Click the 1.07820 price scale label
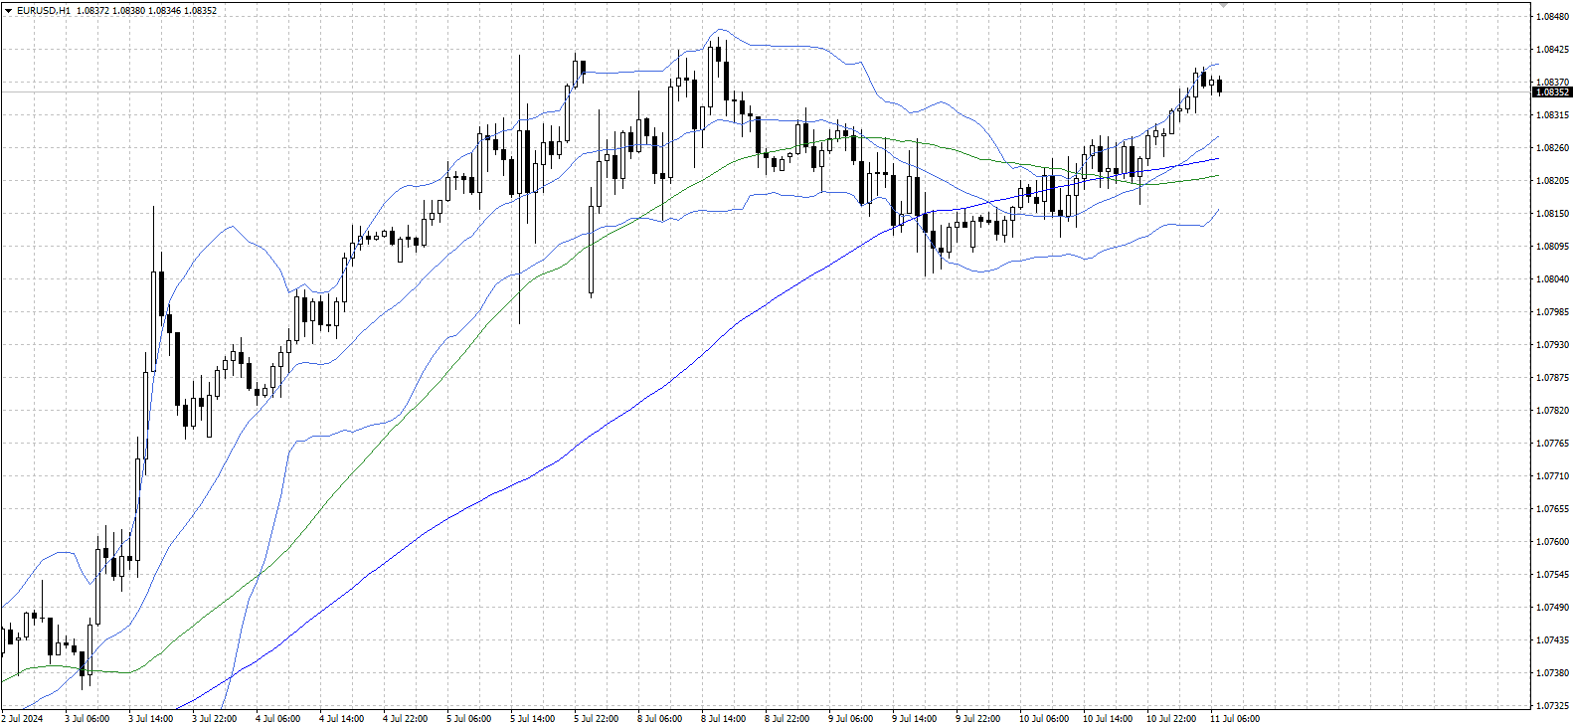This screenshot has width=1573, height=726. (1553, 410)
